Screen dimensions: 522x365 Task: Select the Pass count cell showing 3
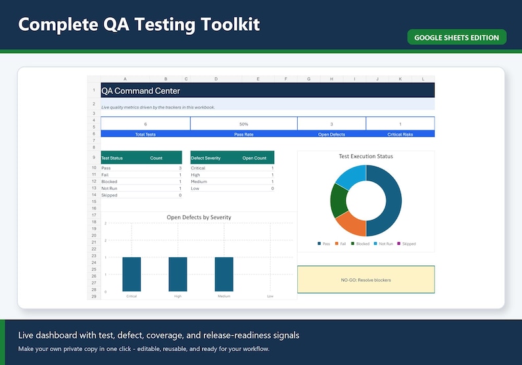click(x=166, y=168)
